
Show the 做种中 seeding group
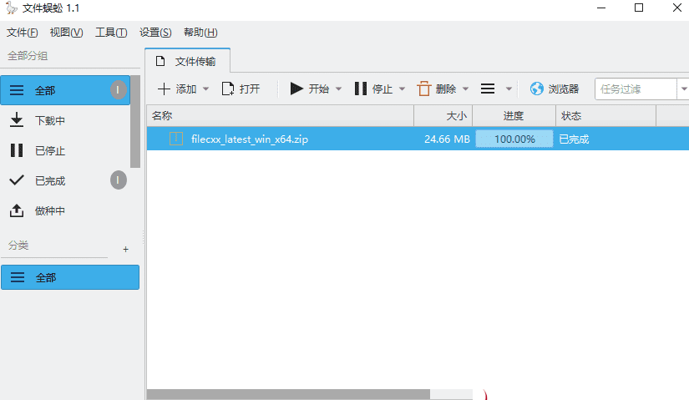pyautogui.click(x=50, y=211)
